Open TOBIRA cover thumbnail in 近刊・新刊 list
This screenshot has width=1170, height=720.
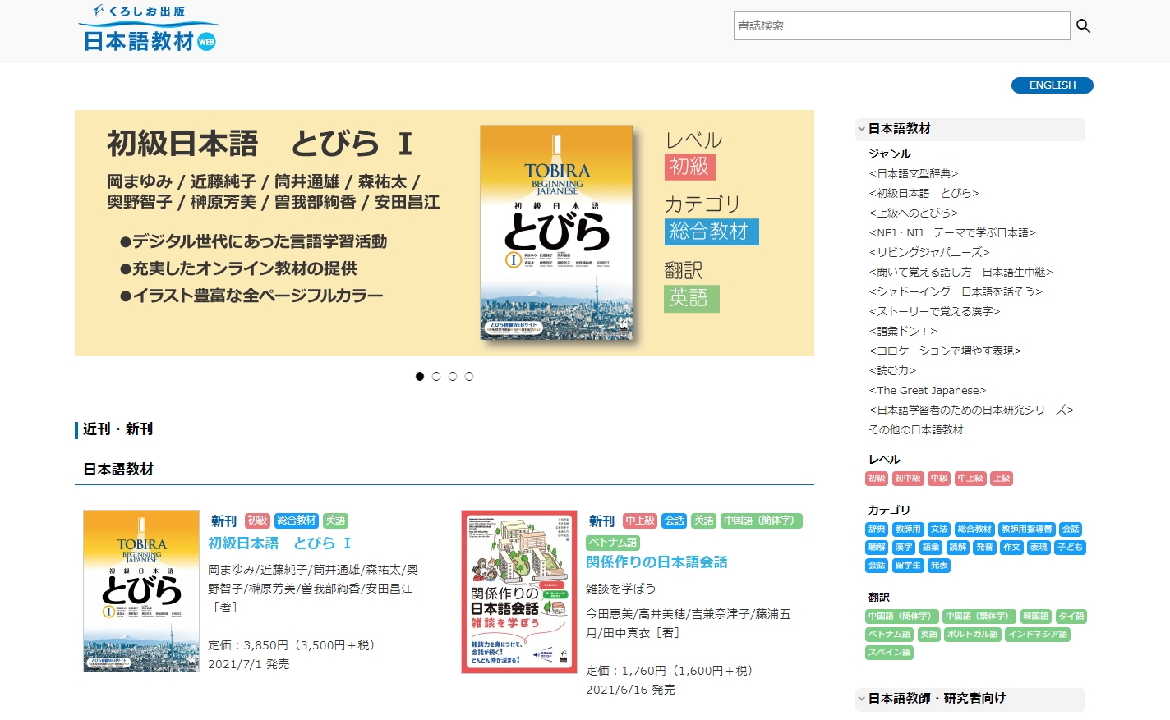click(x=141, y=591)
